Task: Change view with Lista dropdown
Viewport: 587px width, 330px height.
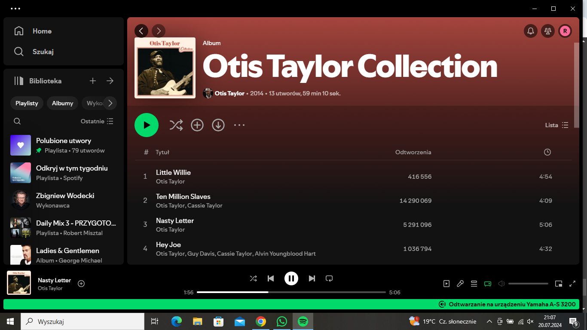Action: point(557,125)
